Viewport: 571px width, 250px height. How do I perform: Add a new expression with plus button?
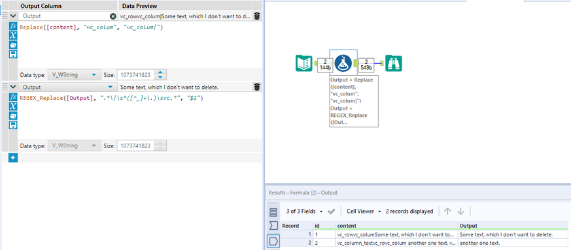tap(12, 158)
